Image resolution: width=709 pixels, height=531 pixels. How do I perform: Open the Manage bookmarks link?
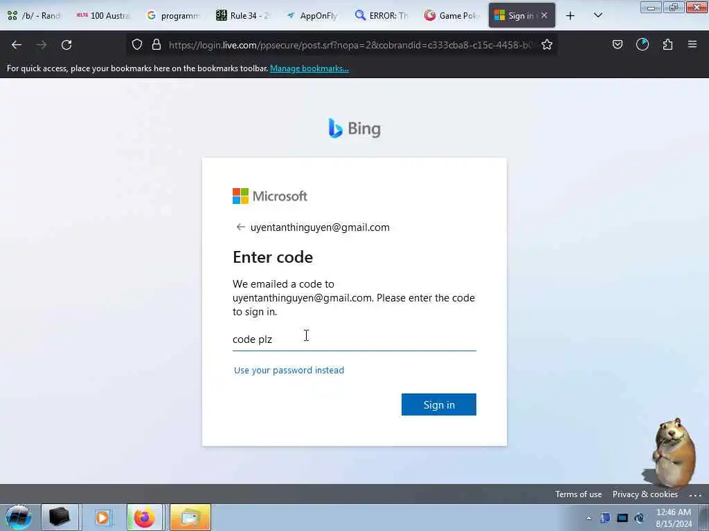click(309, 68)
